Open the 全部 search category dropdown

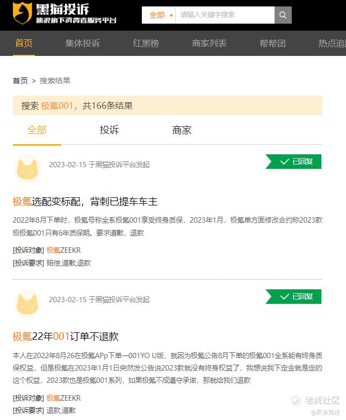[158, 15]
